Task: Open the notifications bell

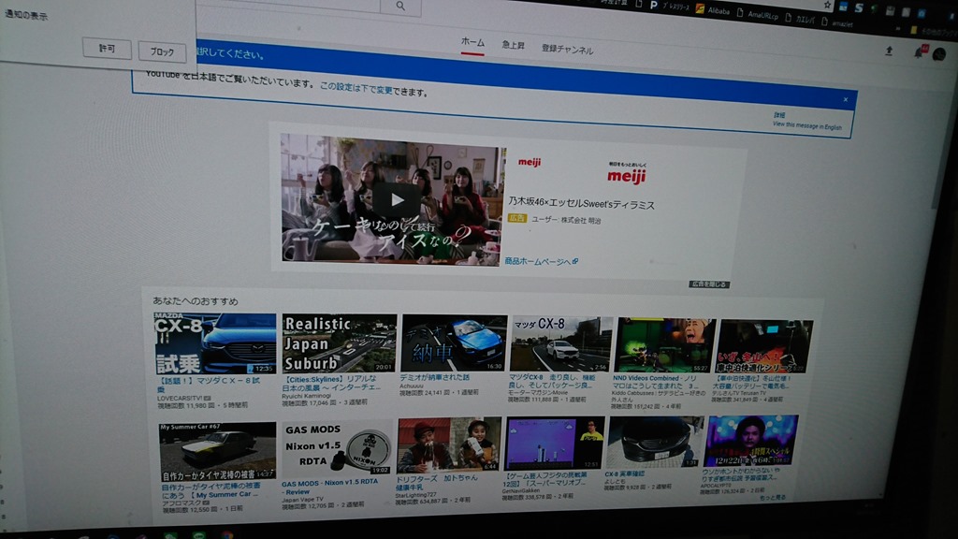Action: pos(919,52)
